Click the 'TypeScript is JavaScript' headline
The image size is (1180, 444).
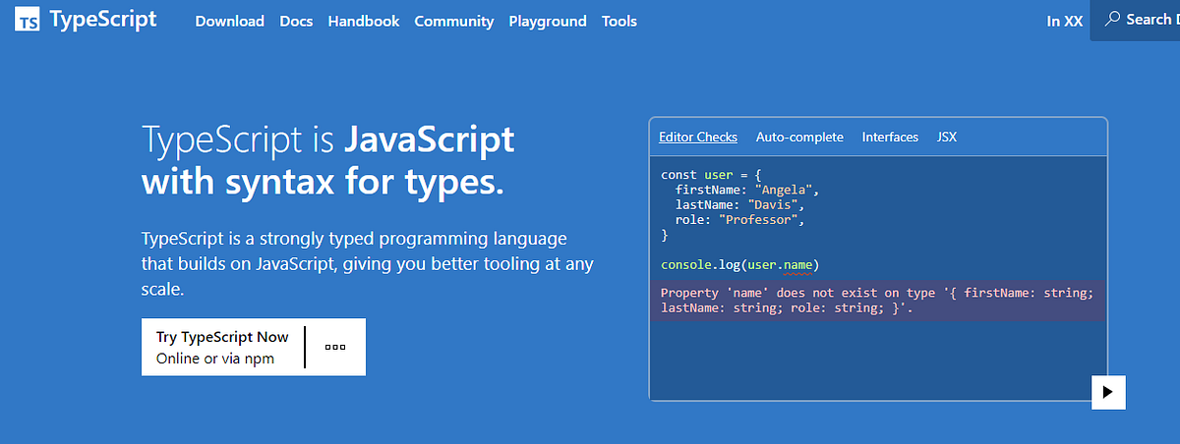[x=328, y=140]
